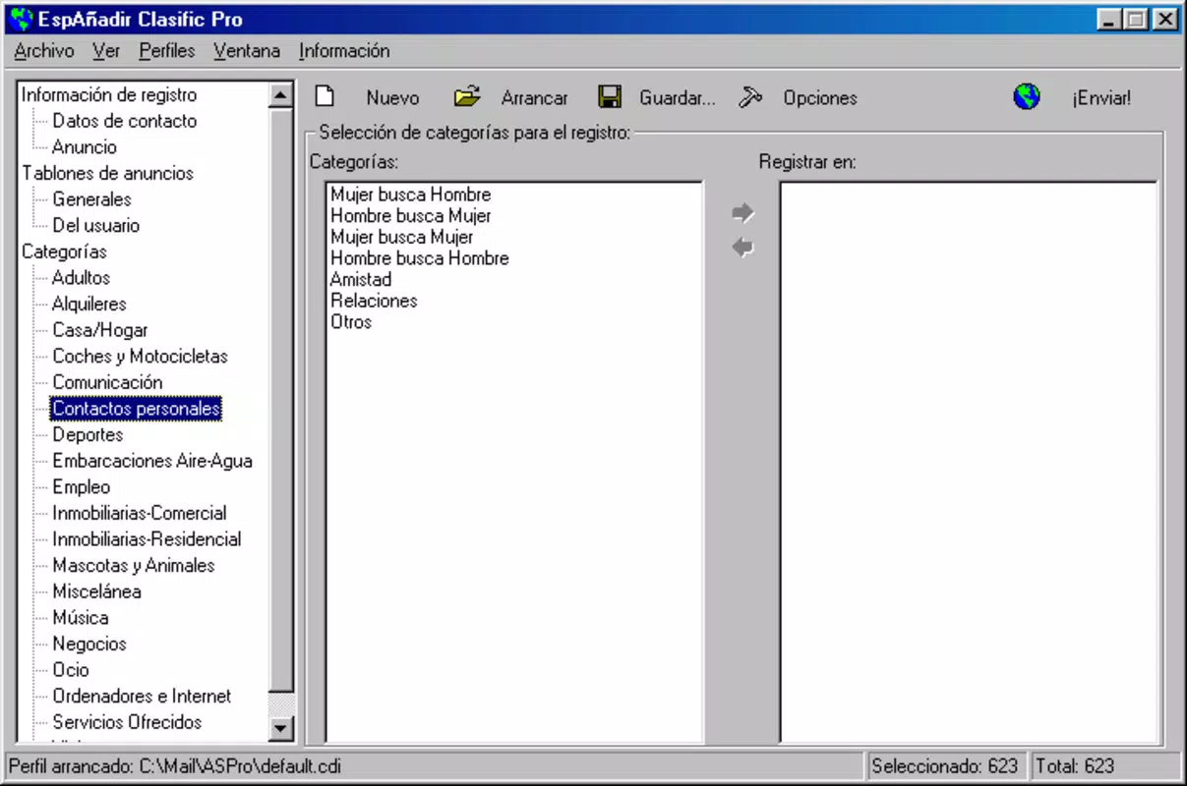Viewport: 1187px width, 786px height.
Task: Choose Hombre busca Hombre in Categorías list
Action: click(419, 258)
